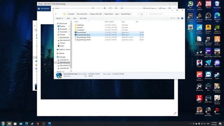
Task: Launch FIFA 22 desktop icon
Action: 199,63
